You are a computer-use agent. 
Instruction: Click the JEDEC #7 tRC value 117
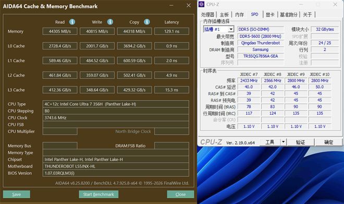[249, 113]
